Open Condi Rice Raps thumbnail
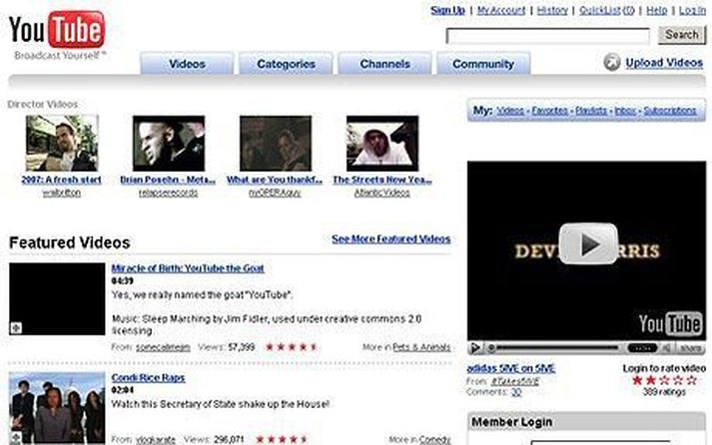This screenshot has height=445, width=712. coord(57,408)
